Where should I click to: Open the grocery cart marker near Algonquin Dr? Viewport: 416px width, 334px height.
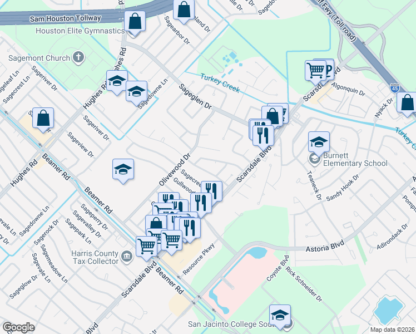(316, 71)
